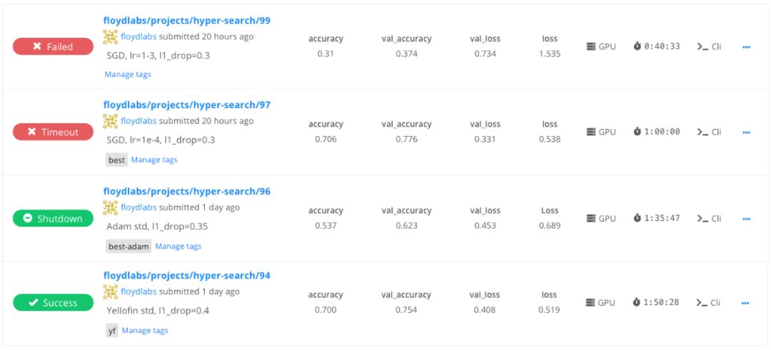The height and width of the screenshot is (350, 771).
Task: Select the best-adam tag
Action: pyautogui.click(x=128, y=246)
